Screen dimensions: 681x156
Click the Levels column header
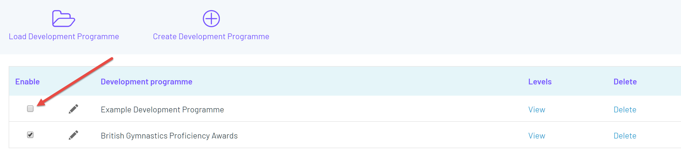540,82
